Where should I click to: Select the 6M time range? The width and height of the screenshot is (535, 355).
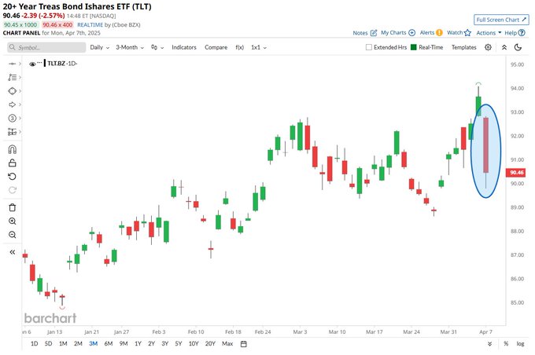click(109, 344)
